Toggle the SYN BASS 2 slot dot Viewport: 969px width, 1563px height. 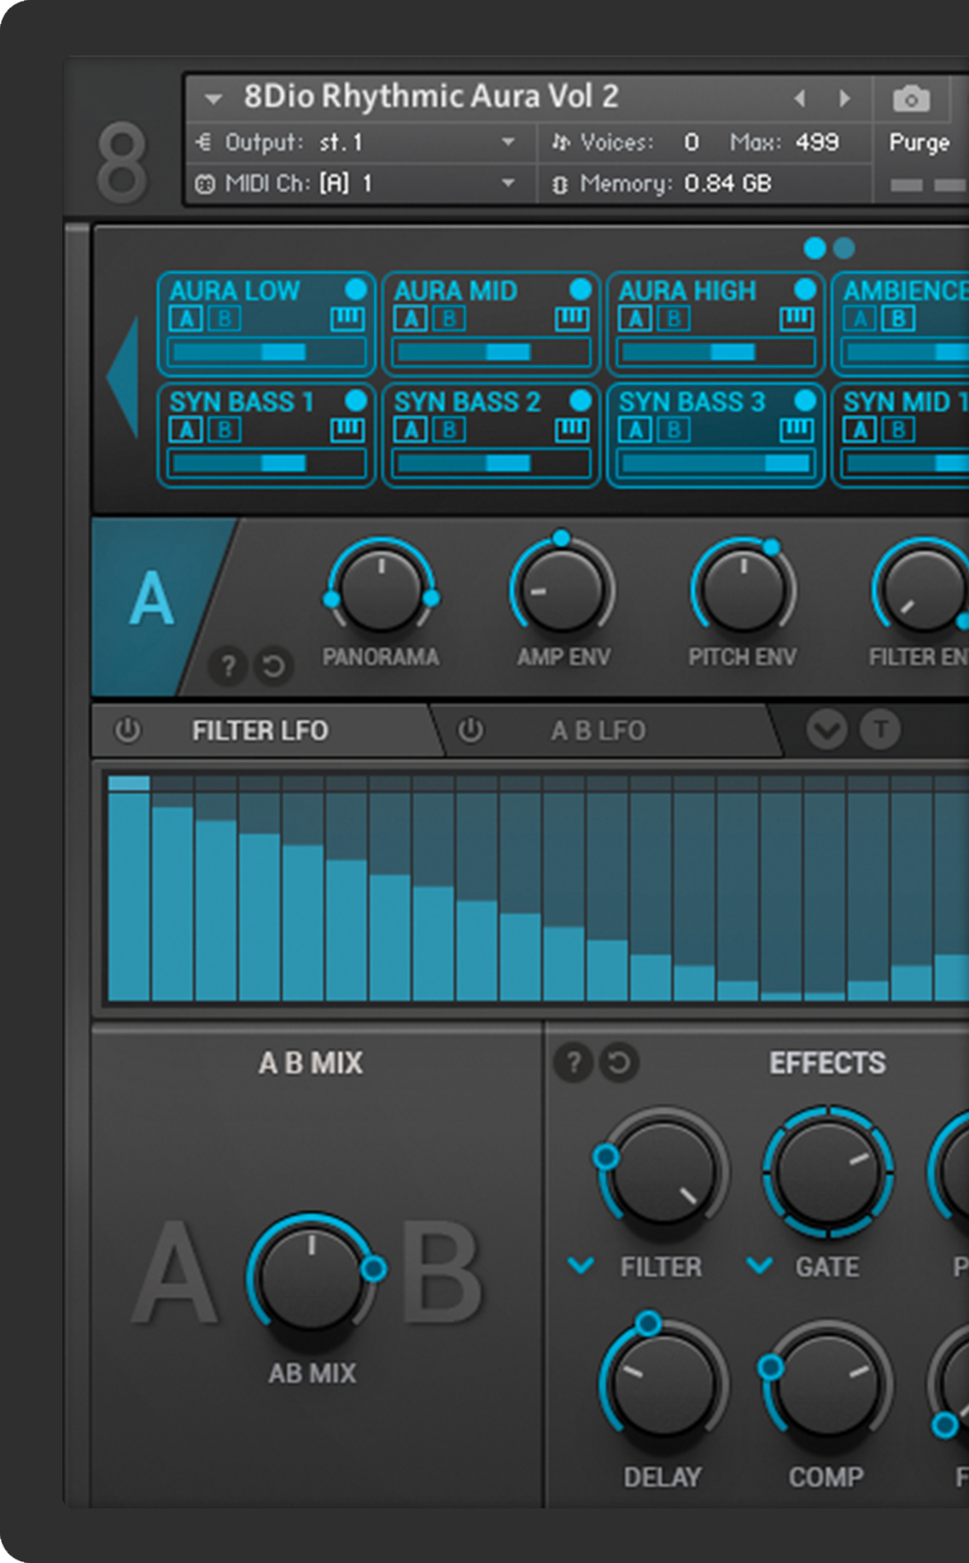(x=581, y=401)
